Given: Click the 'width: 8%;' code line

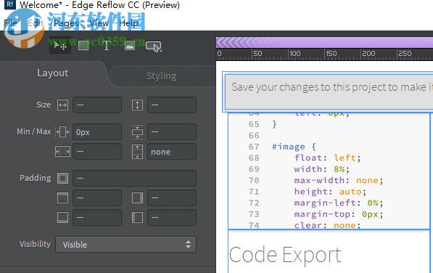Looking at the screenshot, I should (322, 169).
